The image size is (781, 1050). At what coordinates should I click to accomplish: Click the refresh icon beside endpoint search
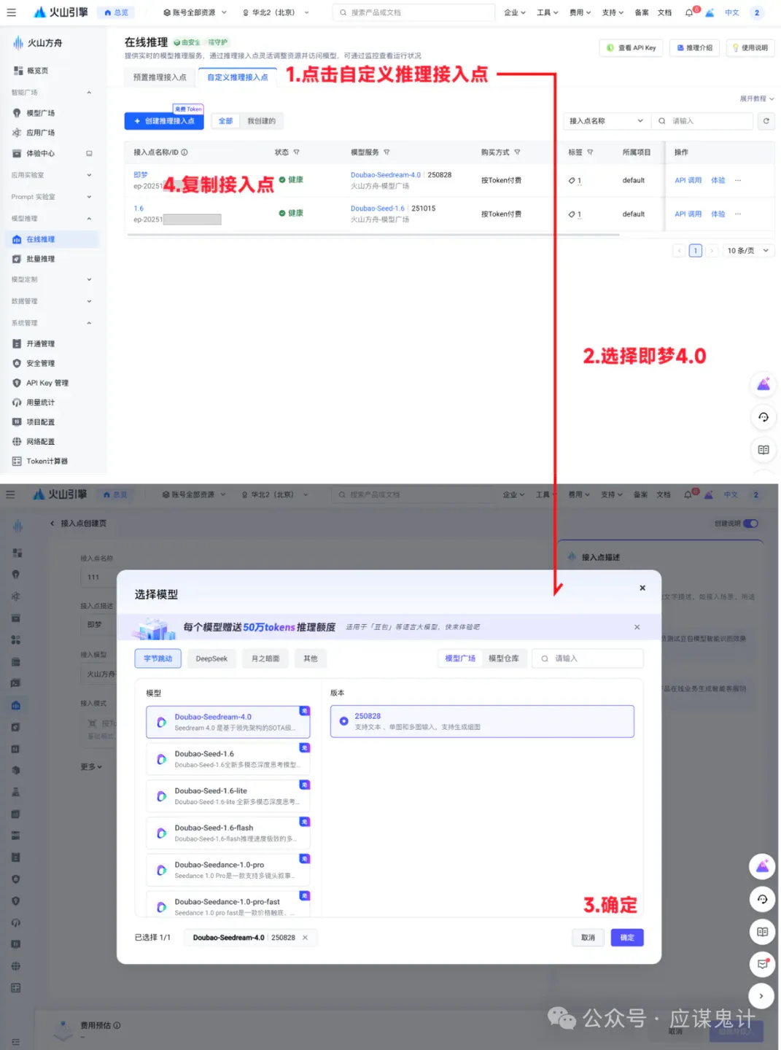766,121
